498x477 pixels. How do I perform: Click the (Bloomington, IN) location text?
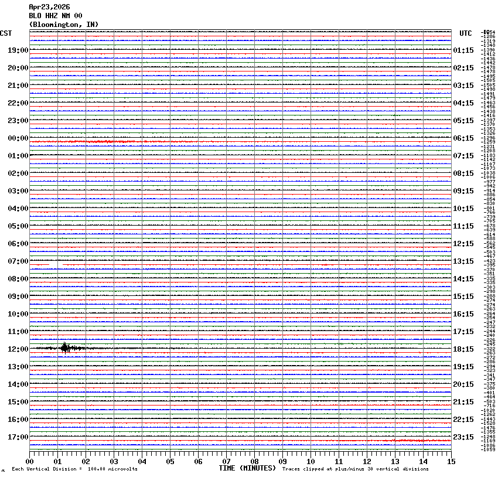click(63, 24)
